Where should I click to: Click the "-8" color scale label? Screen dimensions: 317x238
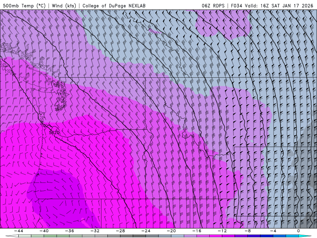(247, 231)
